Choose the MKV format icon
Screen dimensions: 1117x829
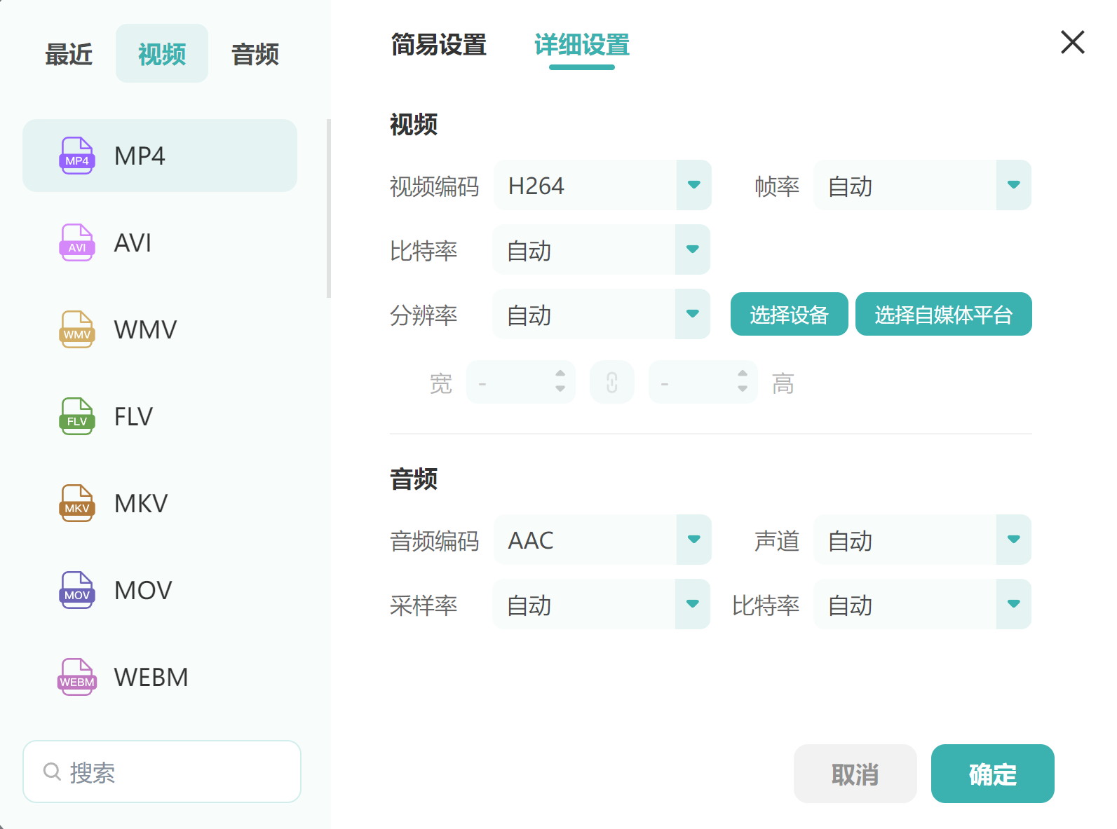pos(76,503)
